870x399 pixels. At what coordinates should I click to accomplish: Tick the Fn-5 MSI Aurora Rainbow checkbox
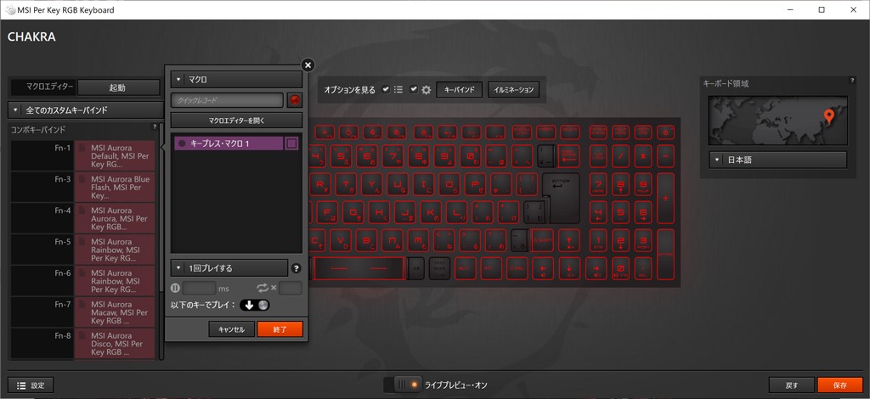point(82,242)
